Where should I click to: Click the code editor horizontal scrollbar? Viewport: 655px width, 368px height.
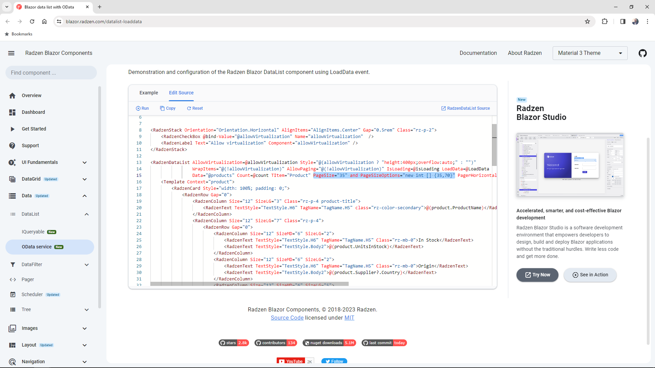[249, 284]
